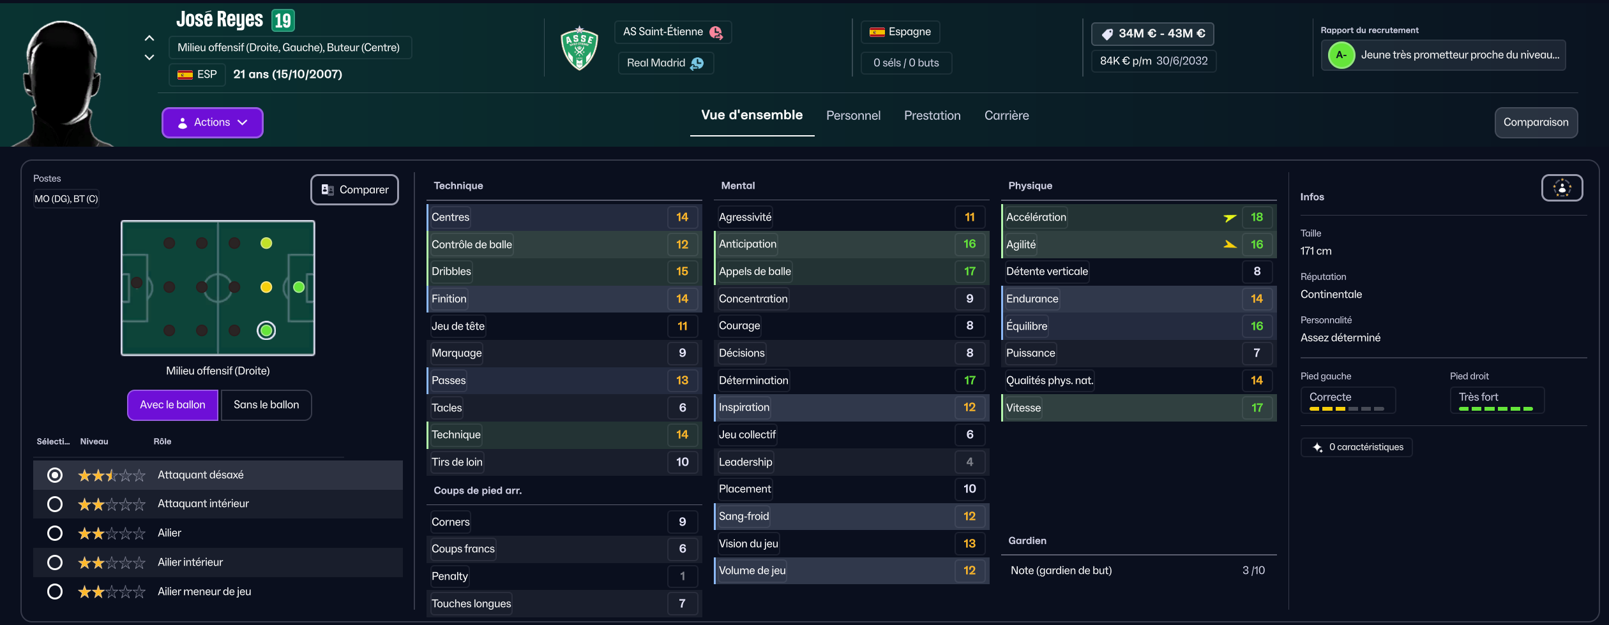Image resolution: width=1609 pixels, height=625 pixels.
Task: Click the AS Saint-Étienne club crest
Action: [579, 48]
